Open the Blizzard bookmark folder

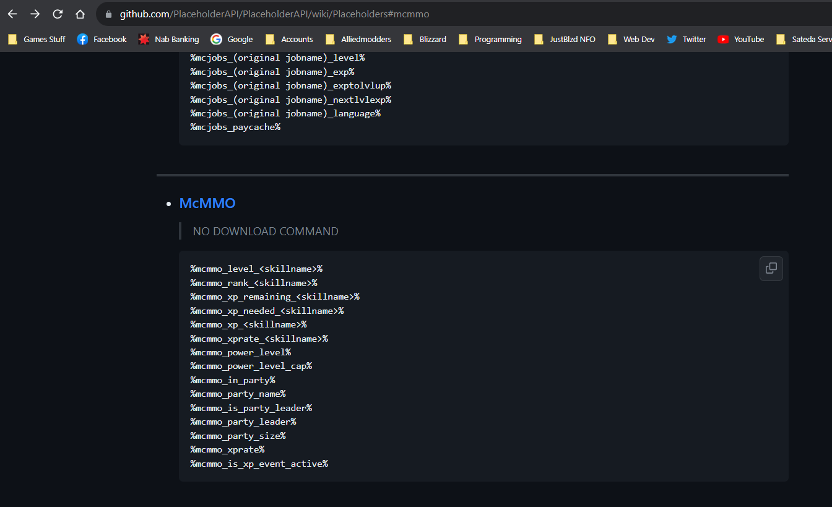coord(425,39)
